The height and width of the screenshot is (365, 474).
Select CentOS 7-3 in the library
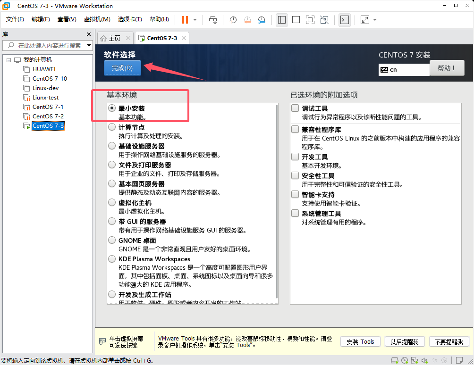[48, 125]
